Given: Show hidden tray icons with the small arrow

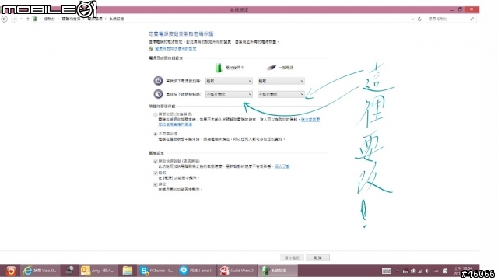Looking at the screenshot, I should 397,271.
